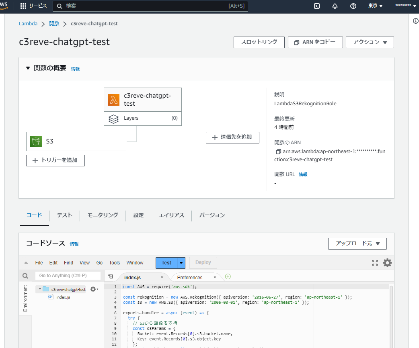Focus the Go to Anything field
Screen dimensions: 419x348
pos(68,276)
